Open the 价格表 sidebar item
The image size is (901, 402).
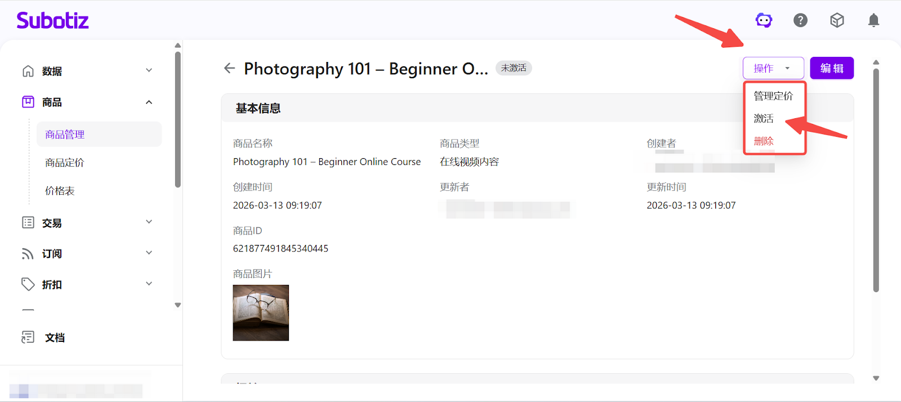(x=60, y=191)
